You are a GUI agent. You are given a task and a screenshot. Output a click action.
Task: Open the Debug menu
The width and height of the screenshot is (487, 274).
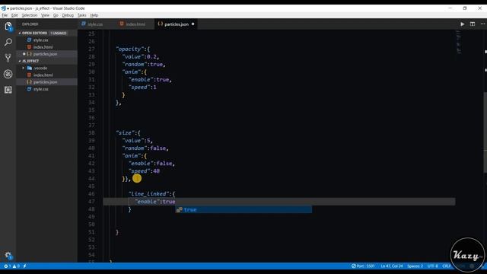[68, 15]
